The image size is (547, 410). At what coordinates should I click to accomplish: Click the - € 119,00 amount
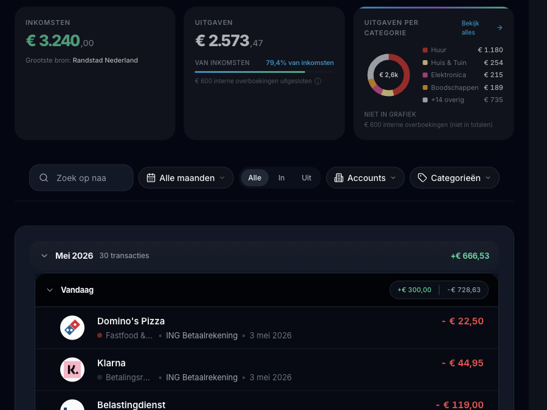pyautogui.click(x=460, y=405)
